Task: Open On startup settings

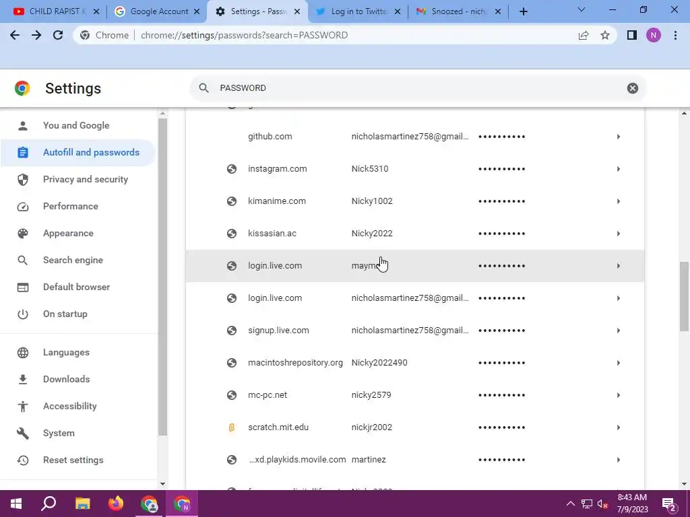Action: point(77,314)
